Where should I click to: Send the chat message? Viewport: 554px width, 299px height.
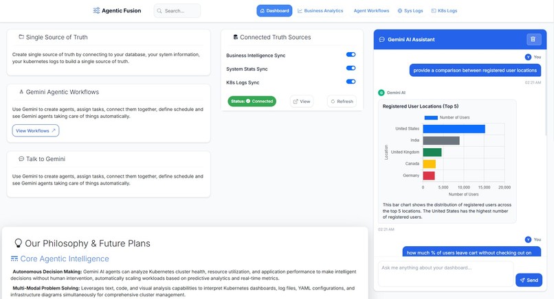pos(529,280)
